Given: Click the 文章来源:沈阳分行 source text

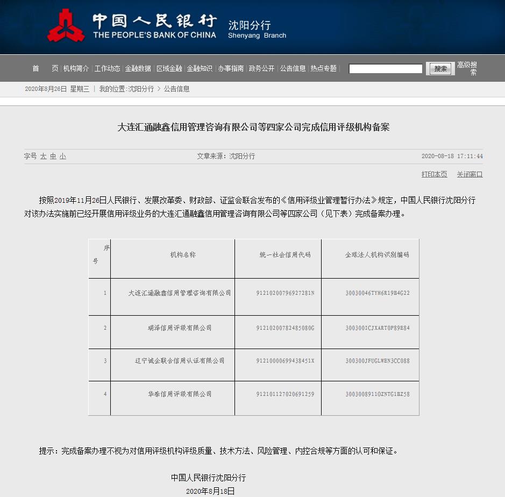Looking at the screenshot, I should 226,156.
